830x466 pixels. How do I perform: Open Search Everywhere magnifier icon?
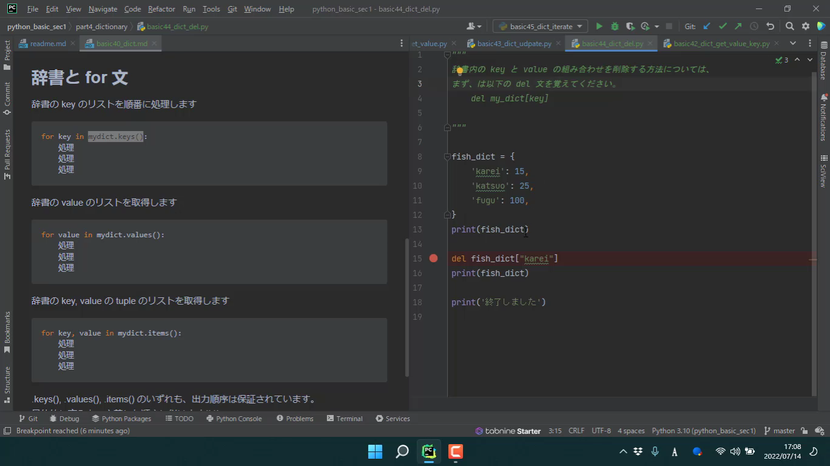pyautogui.click(x=789, y=26)
